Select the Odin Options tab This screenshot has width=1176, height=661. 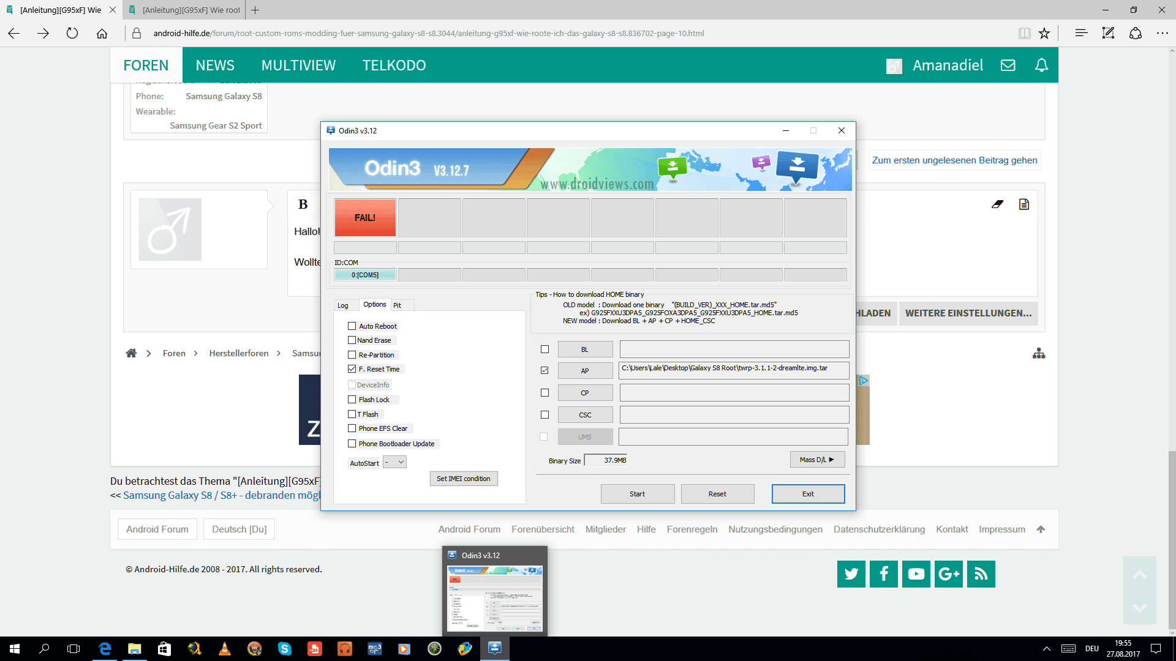[374, 304]
